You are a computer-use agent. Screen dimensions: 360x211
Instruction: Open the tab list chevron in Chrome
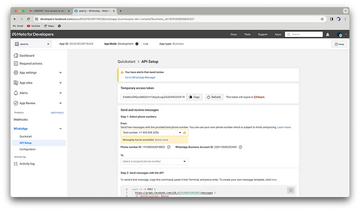click(x=345, y=11)
